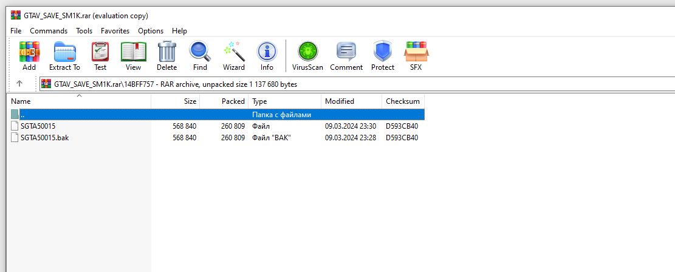This screenshot has height=272, width=675.
Task: Launch the Wizard wand icon
Action: [x=234, y=52]
